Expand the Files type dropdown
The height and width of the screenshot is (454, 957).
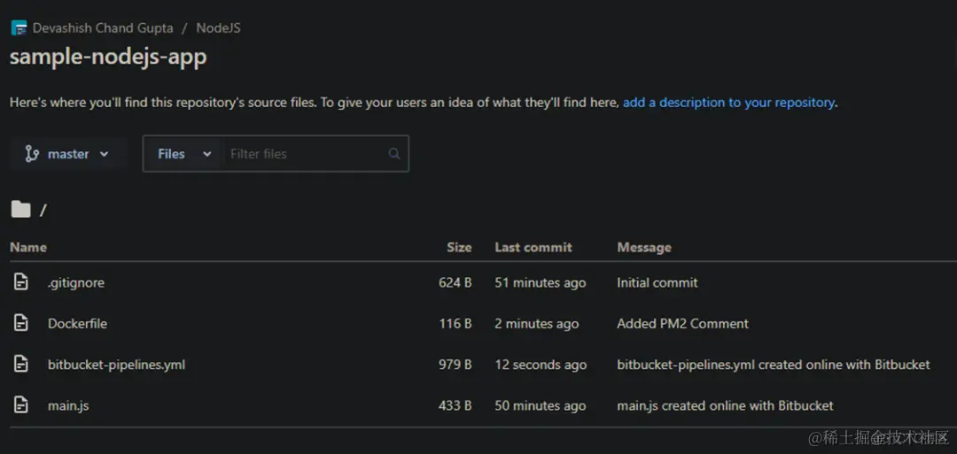(x=184, y=154)
